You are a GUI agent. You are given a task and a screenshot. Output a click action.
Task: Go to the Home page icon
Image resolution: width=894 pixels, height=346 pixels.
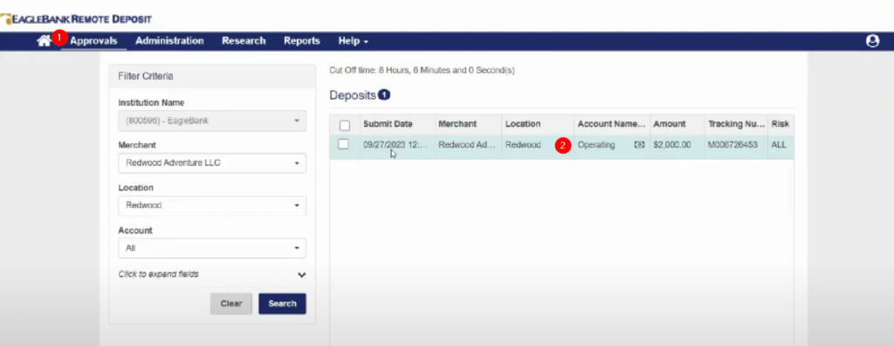click(x=44, y=41)
